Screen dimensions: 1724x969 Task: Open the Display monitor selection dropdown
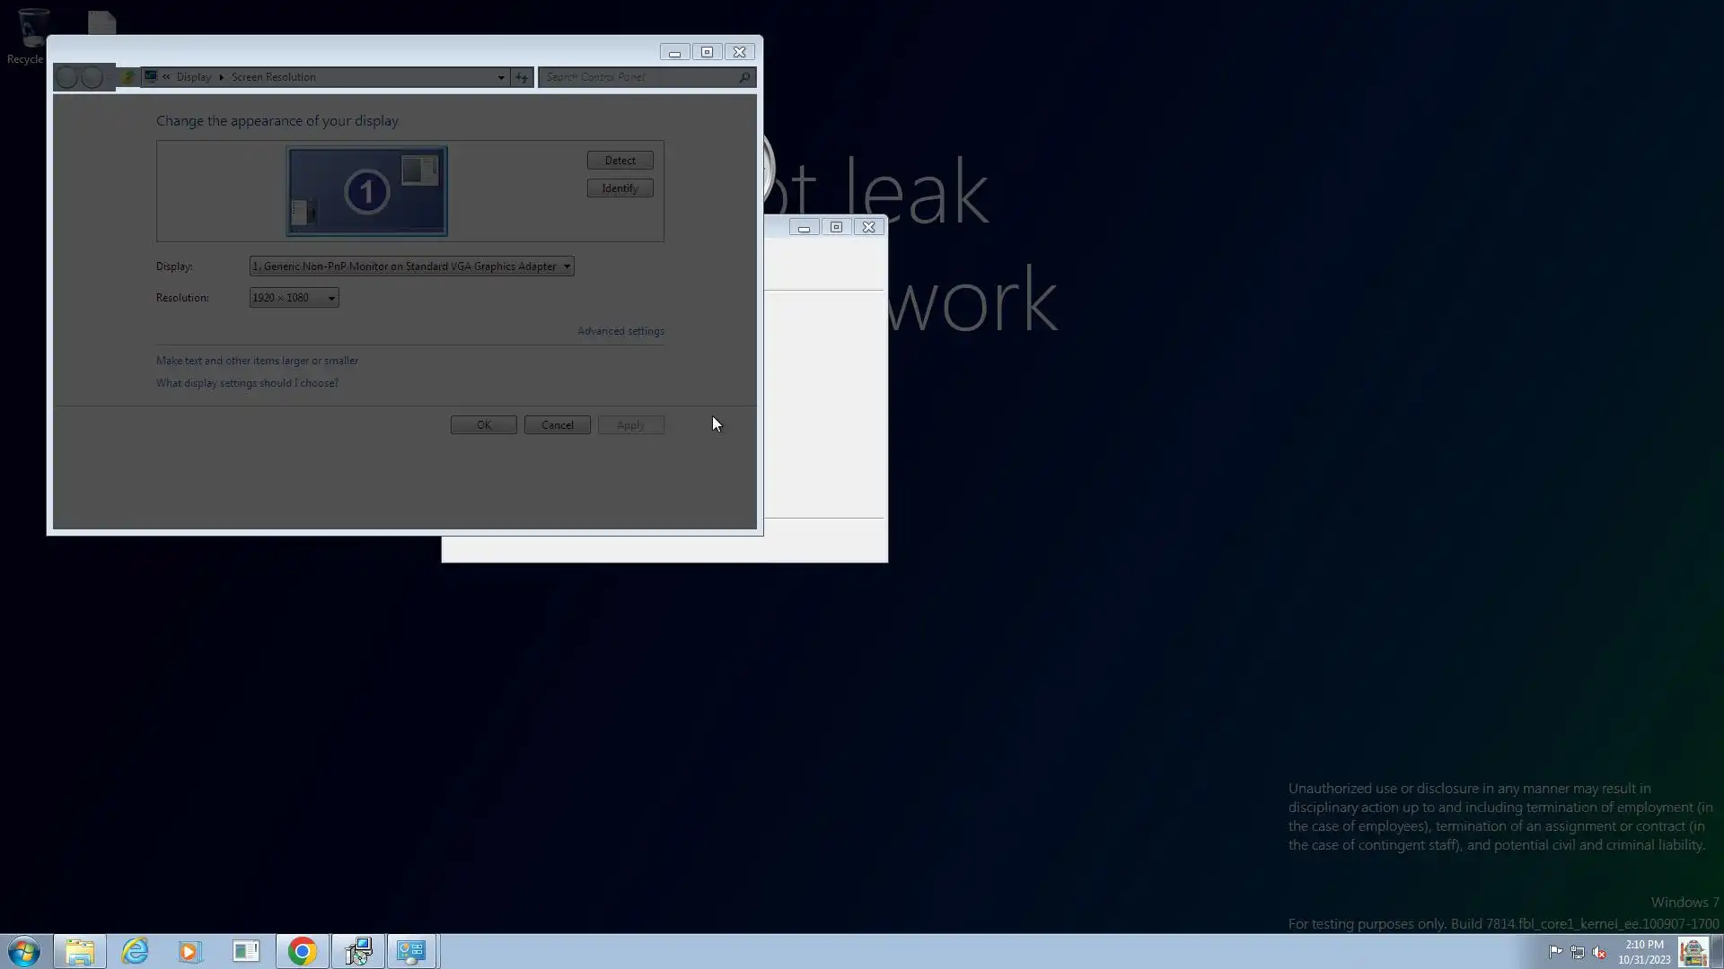tap(411, 266)
